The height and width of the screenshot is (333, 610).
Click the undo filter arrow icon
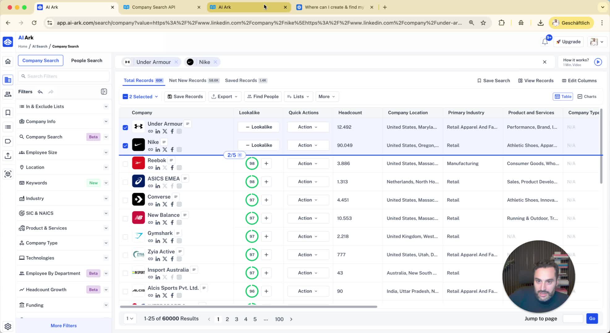tap(40, 92)
